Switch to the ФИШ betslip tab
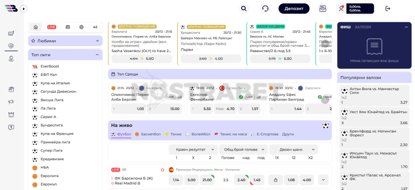The image size is (415, 190). point(345,27)
